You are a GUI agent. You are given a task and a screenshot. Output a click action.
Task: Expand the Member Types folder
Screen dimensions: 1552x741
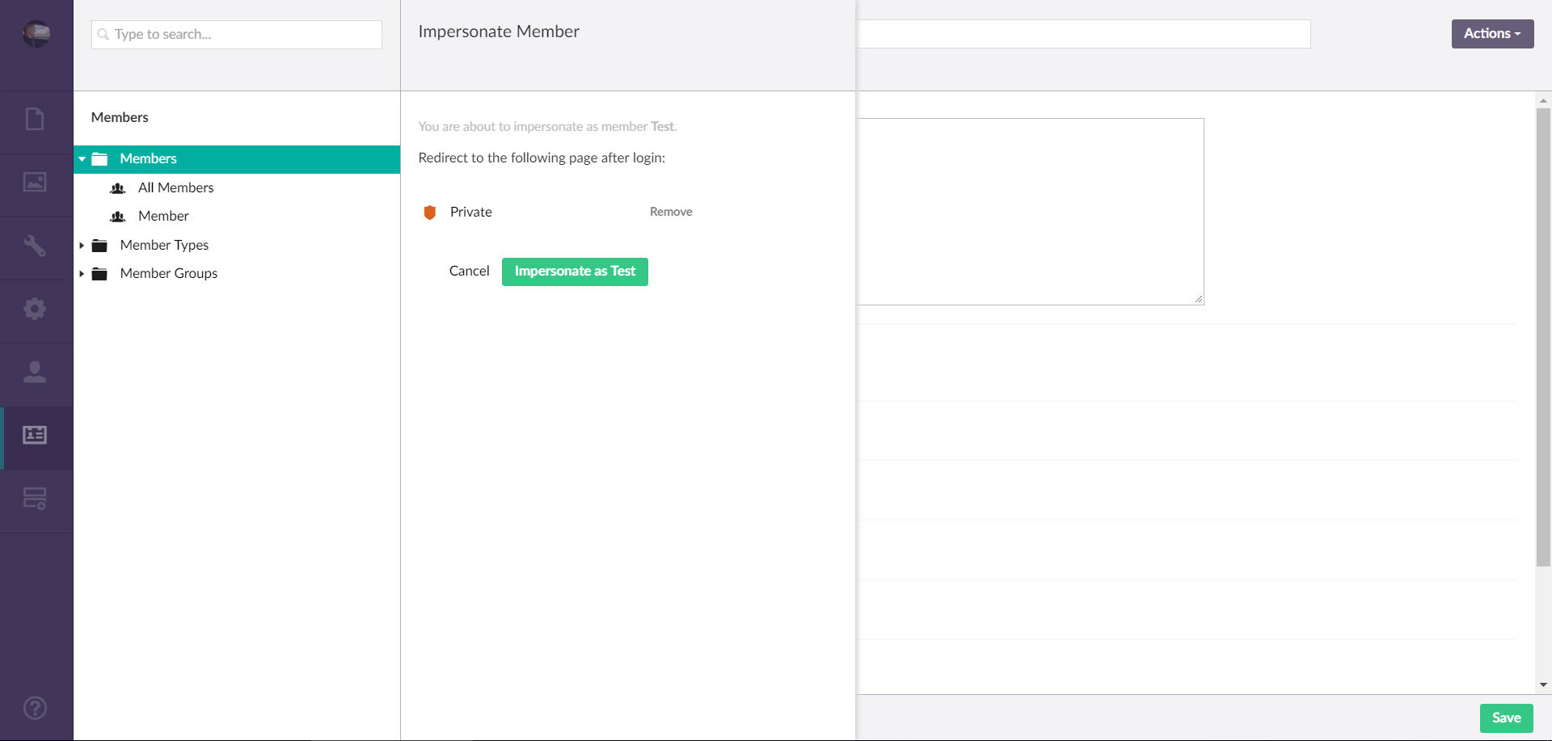[82, 245]
